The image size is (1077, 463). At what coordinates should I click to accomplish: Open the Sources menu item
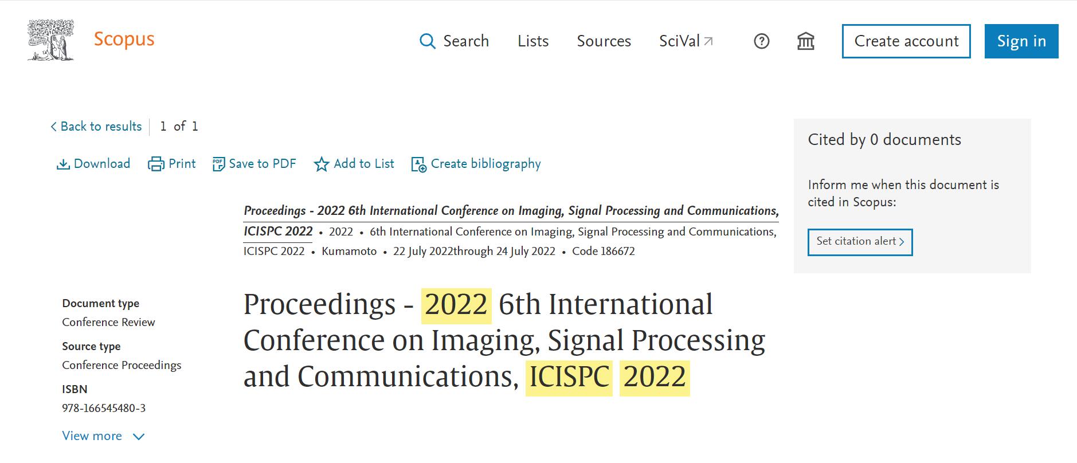pos(604,41)
